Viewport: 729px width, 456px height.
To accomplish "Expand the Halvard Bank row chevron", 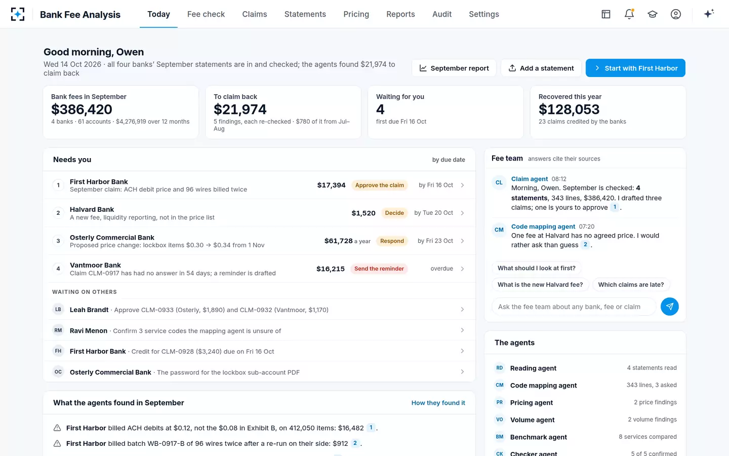I will [462, 213].
